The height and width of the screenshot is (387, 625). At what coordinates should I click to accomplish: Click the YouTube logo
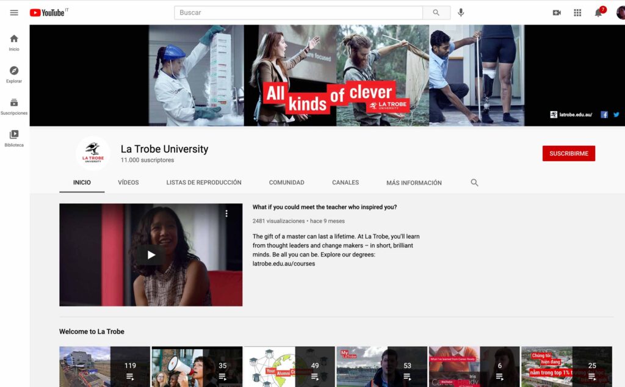point(47,13)
